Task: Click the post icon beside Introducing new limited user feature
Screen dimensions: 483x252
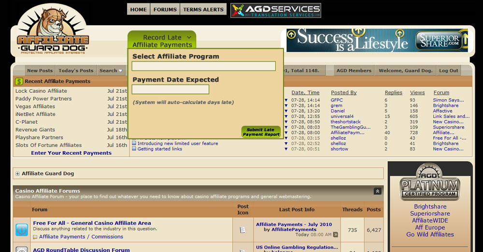Action: pos(134,143)
